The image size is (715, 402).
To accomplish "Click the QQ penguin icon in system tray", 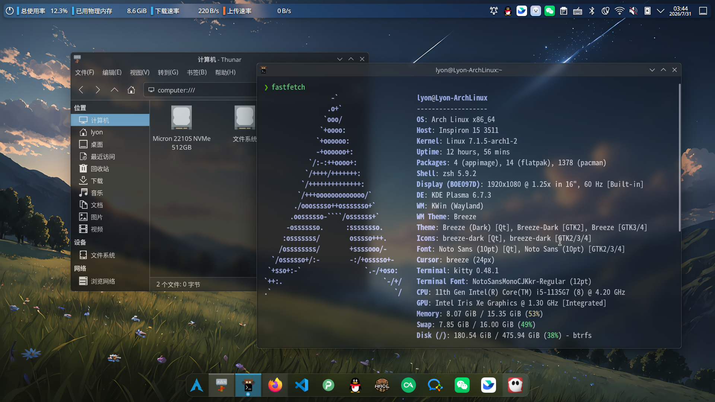I will [x=508, y=11].
